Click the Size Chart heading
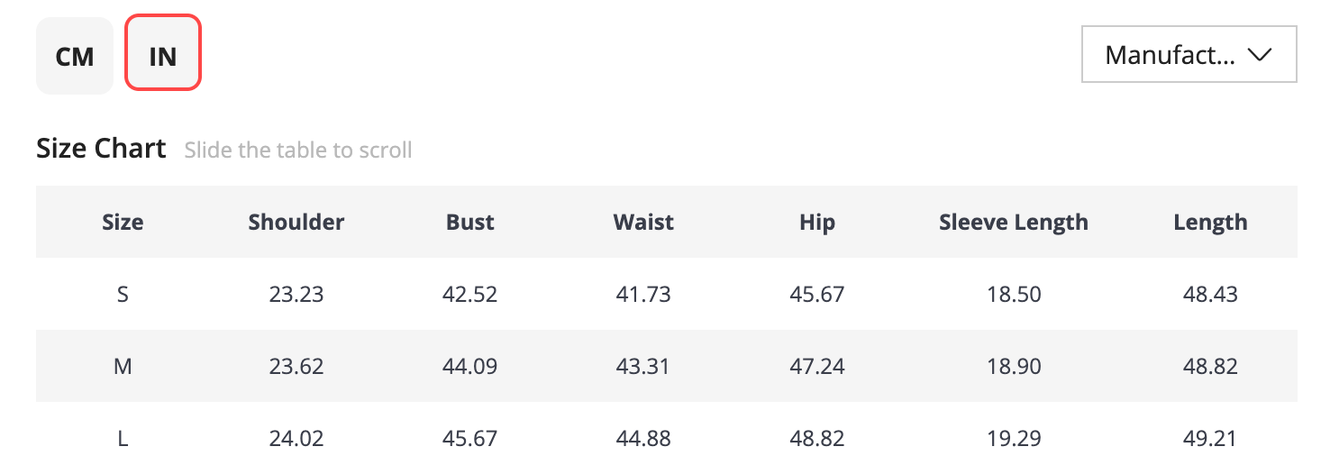The width and height of the screenshot is (1330, 474). click(101, 148)
